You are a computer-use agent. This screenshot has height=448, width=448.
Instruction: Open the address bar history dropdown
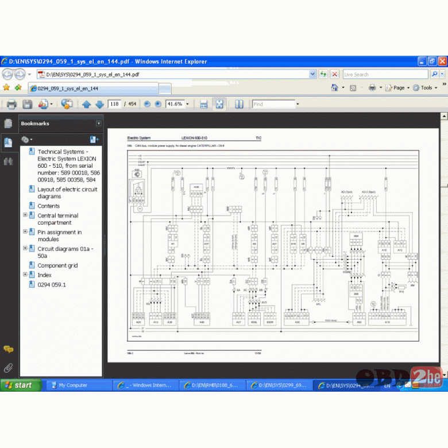point(312,74)
